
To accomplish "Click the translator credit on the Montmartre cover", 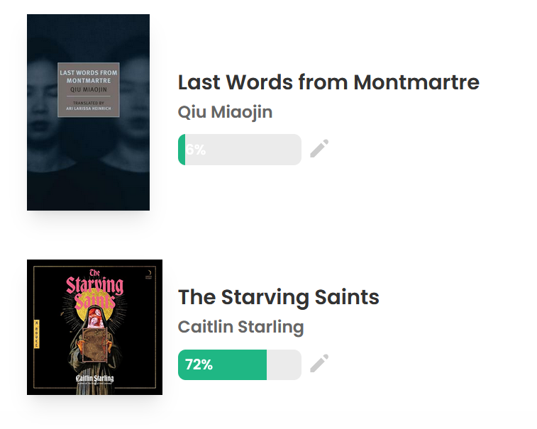I will (x=89, y=106).
